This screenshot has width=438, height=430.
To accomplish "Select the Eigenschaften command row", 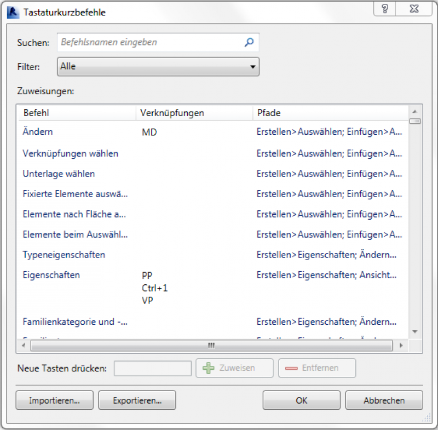I will (51, 275).
